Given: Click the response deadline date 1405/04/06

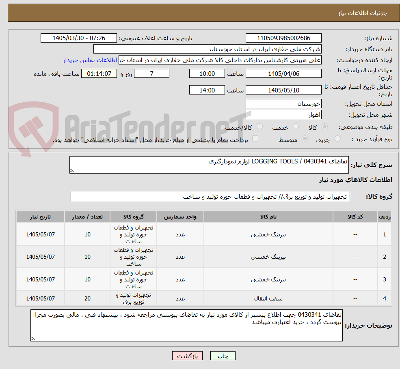Looking at the screenshot, I should (x=283, y=74).
